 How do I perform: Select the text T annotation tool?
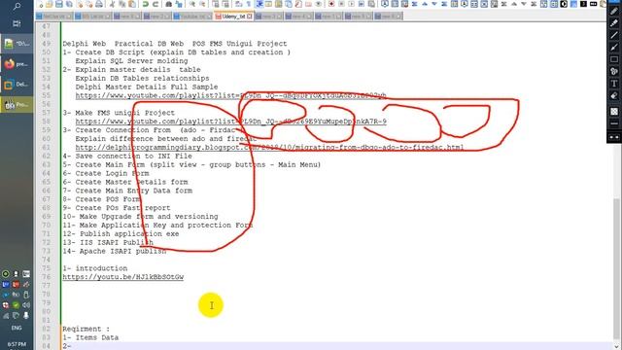(x=613, y=84)
